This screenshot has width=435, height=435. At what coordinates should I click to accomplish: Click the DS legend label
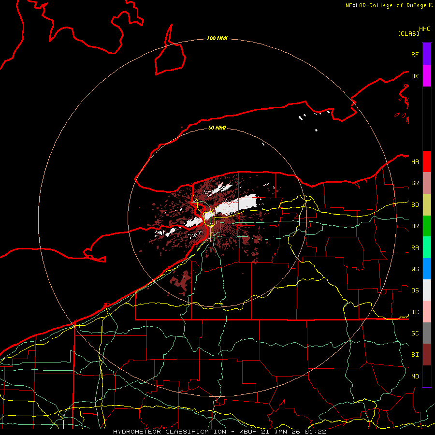click(415, 290)
